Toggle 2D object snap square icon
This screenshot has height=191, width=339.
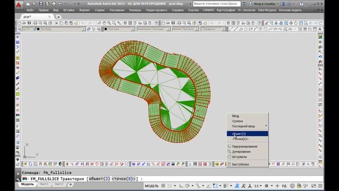pos(215,186)
